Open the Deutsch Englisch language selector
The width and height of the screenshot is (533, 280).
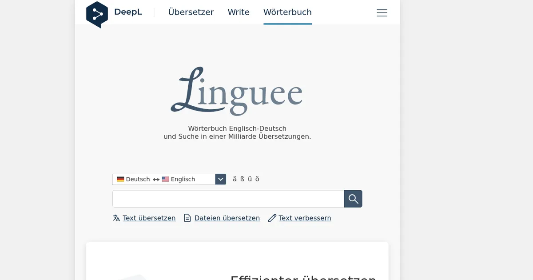point(169,179)
